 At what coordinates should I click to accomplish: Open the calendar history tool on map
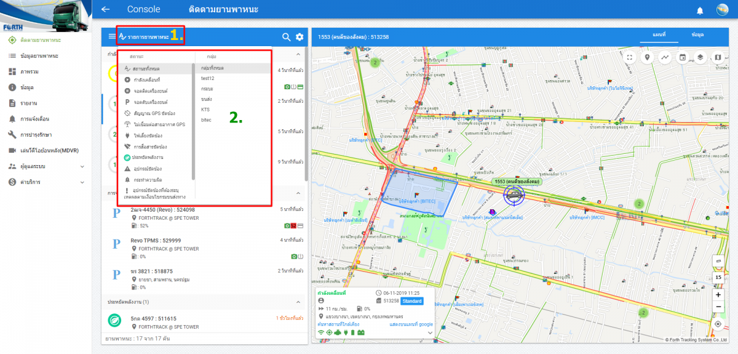coord(682,57)
